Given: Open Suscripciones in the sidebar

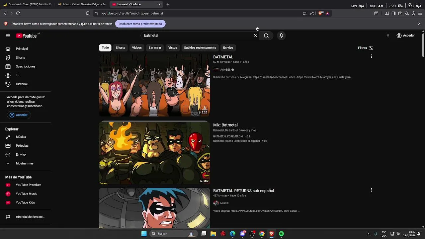Looking at the screenshot, I should (25, 66).
